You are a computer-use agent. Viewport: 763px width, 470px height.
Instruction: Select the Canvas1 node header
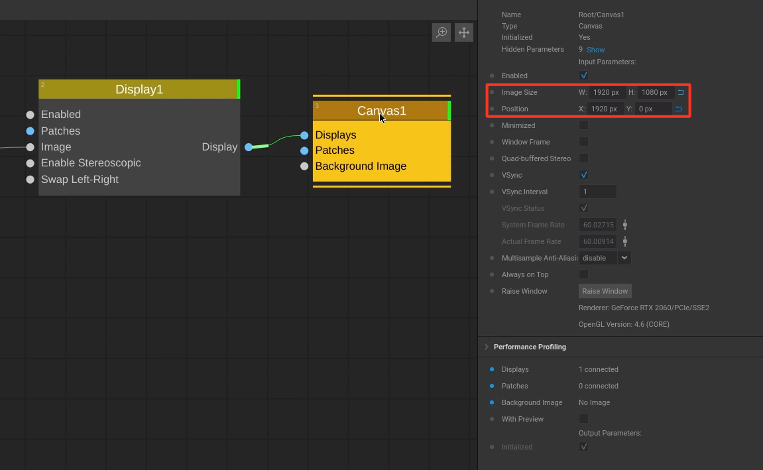382,111
